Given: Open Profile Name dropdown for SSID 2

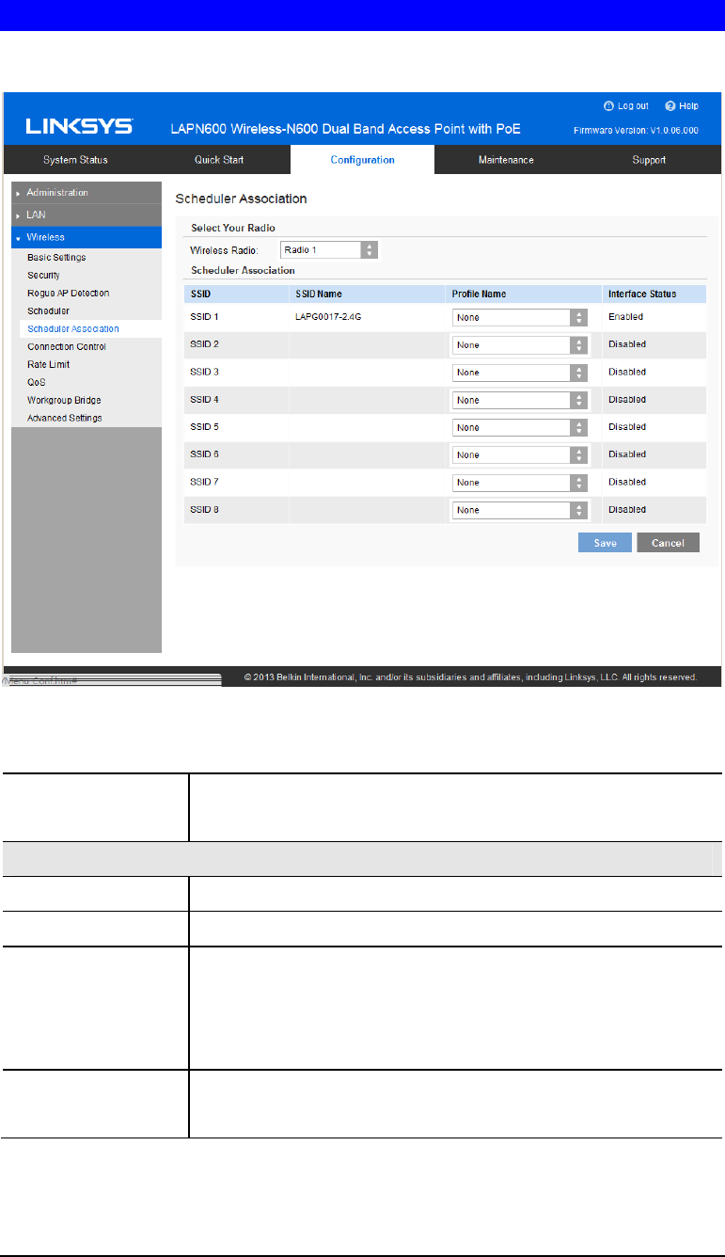Looking at the screenshot, I should click(x=520, y=345).
